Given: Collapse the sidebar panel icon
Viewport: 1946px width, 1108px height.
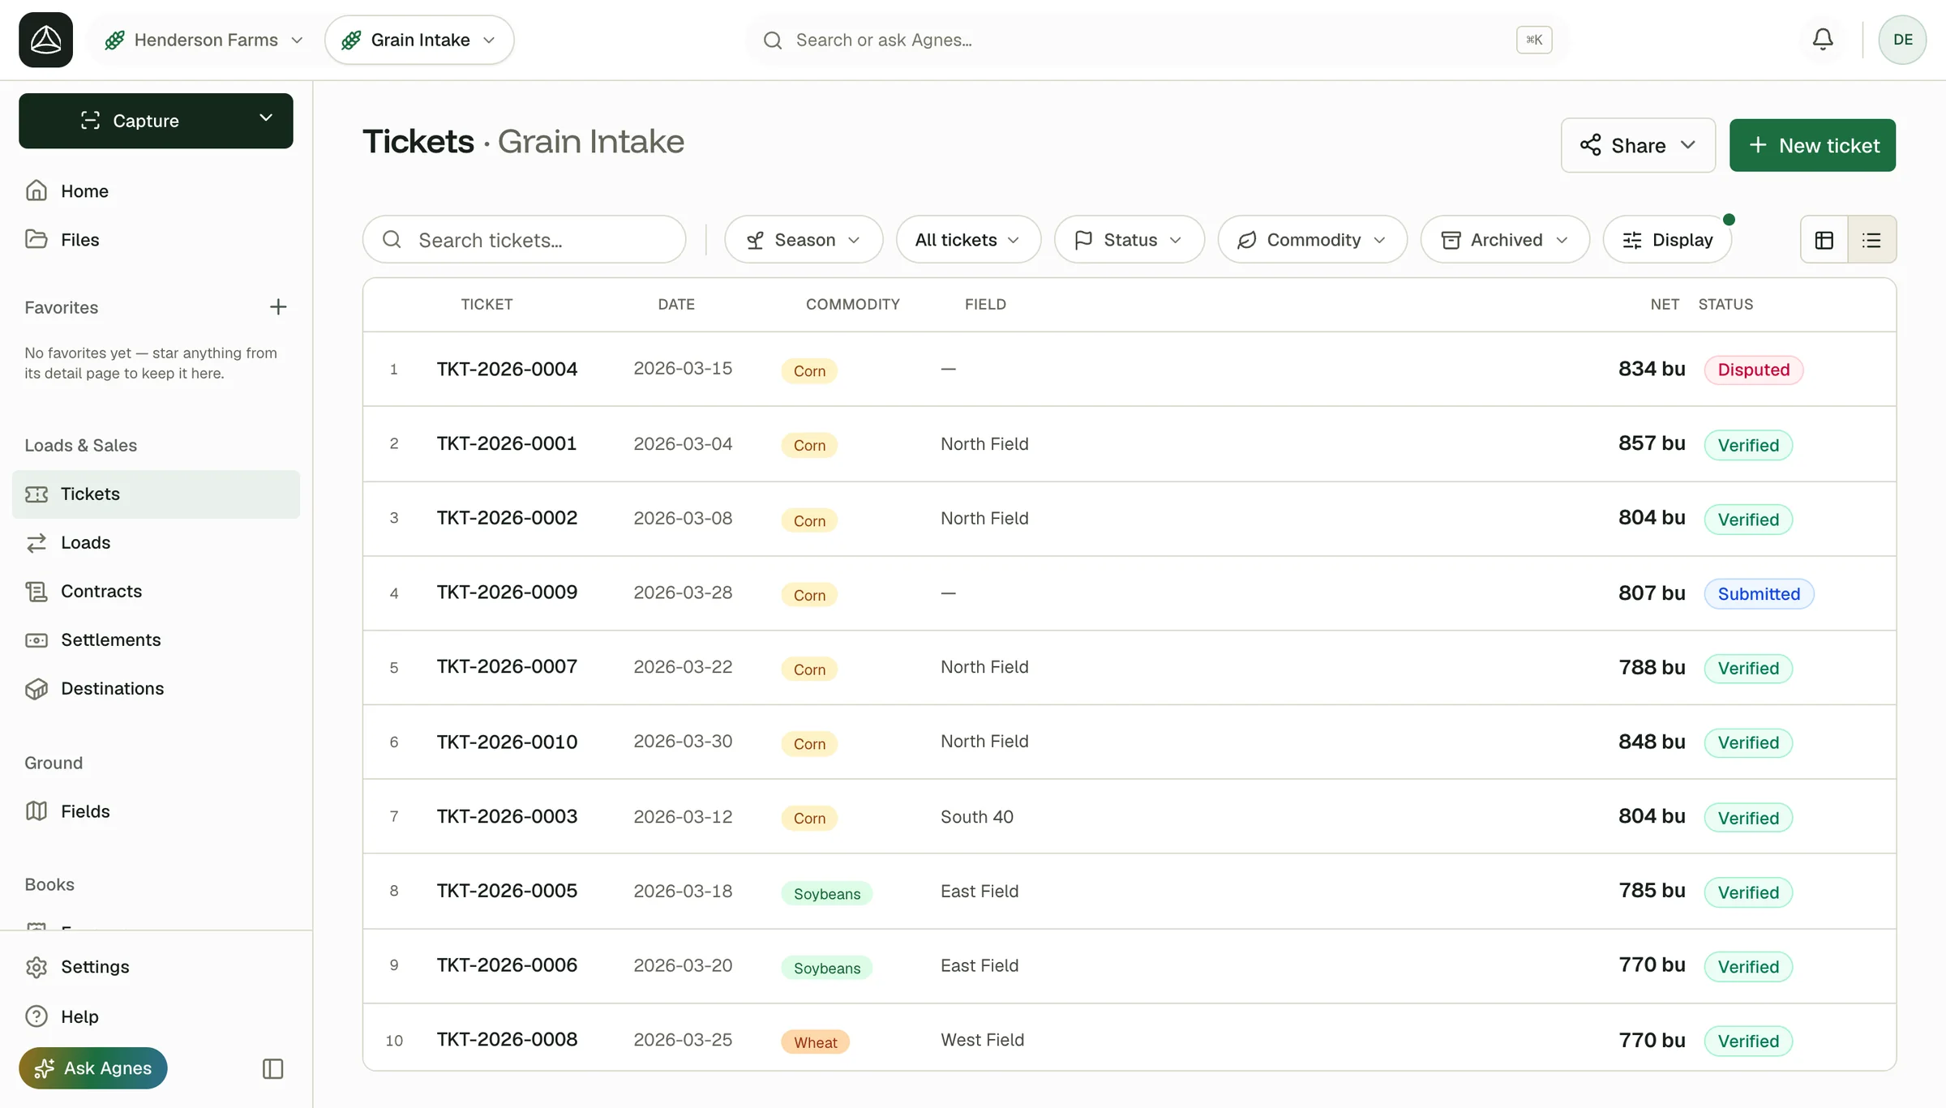Looking at the screenshot, I should tap(273, 1069).
